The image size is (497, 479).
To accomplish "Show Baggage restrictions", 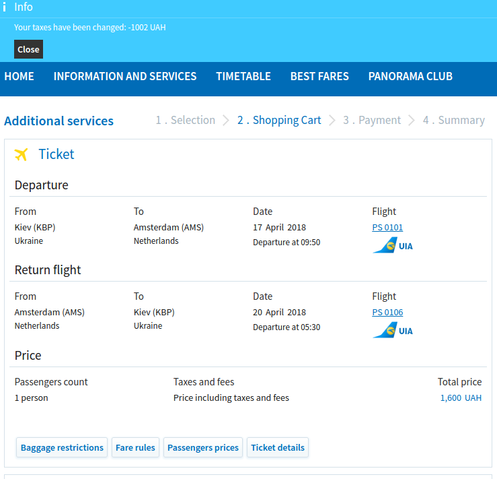I will (62, 447).
